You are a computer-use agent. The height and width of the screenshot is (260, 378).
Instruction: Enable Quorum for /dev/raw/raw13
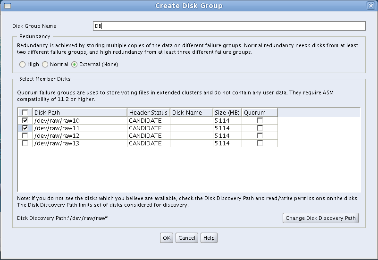coord(260,143)
